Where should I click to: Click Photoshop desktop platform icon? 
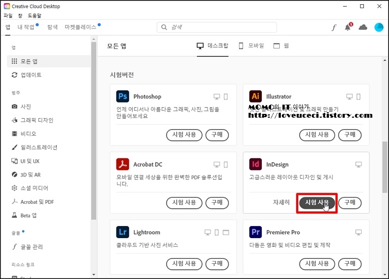(216, 96)
